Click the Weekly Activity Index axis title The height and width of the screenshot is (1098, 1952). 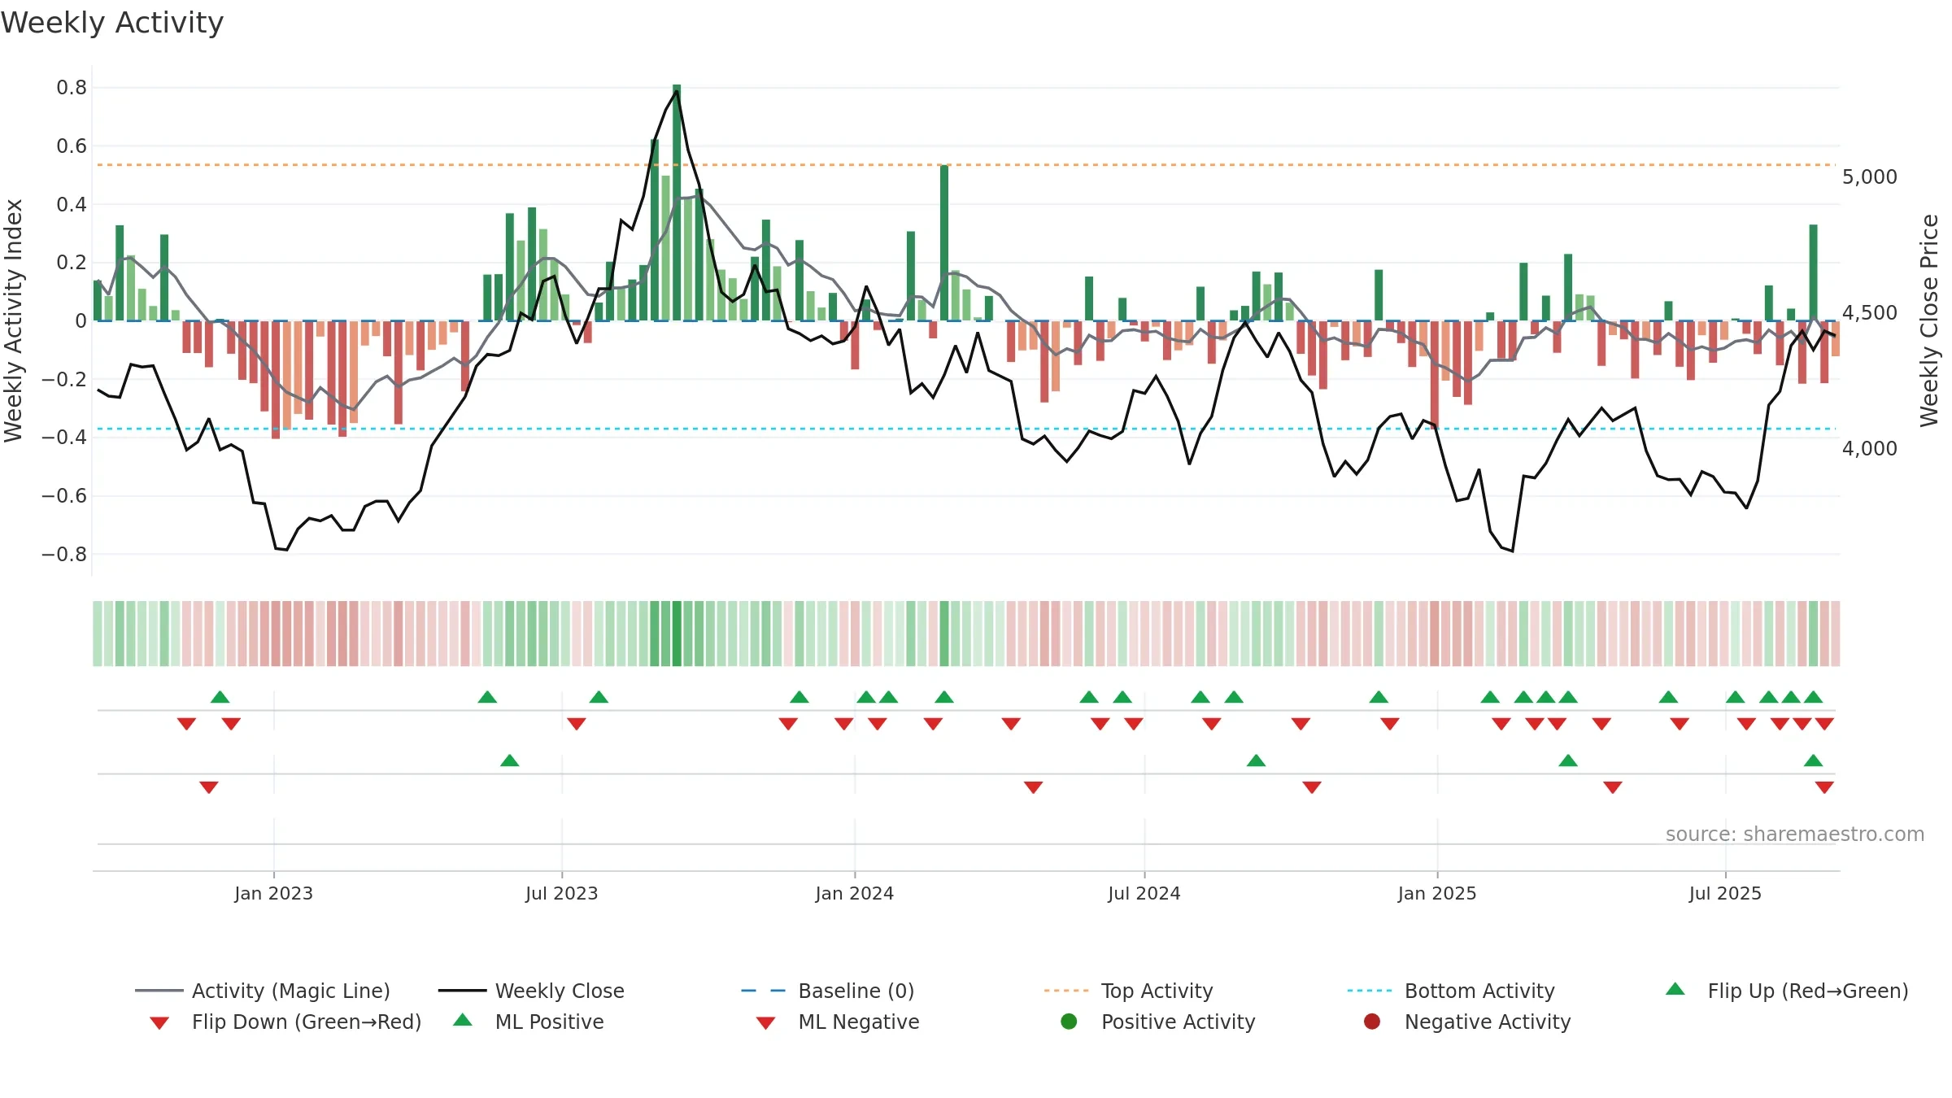point(14,320)
